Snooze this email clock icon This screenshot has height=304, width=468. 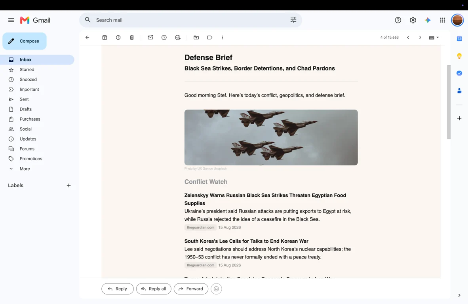click(164, 37)
